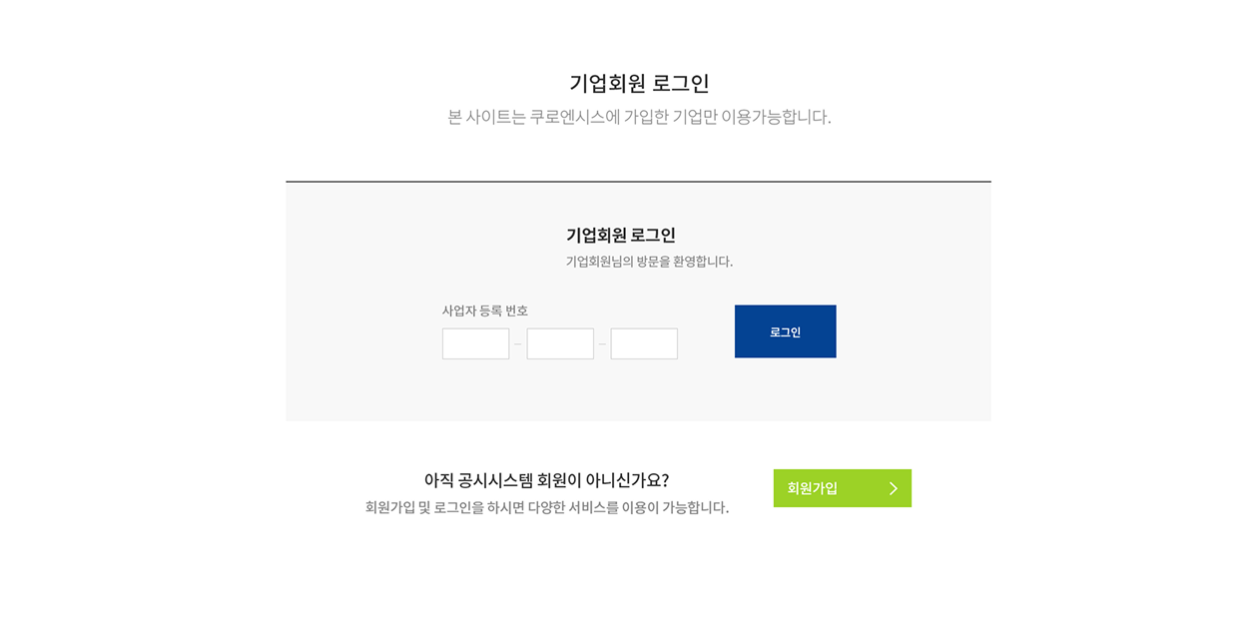Click the 사업자 등록 번호 label
The image size is (1248, 618).
coord(486,310)
